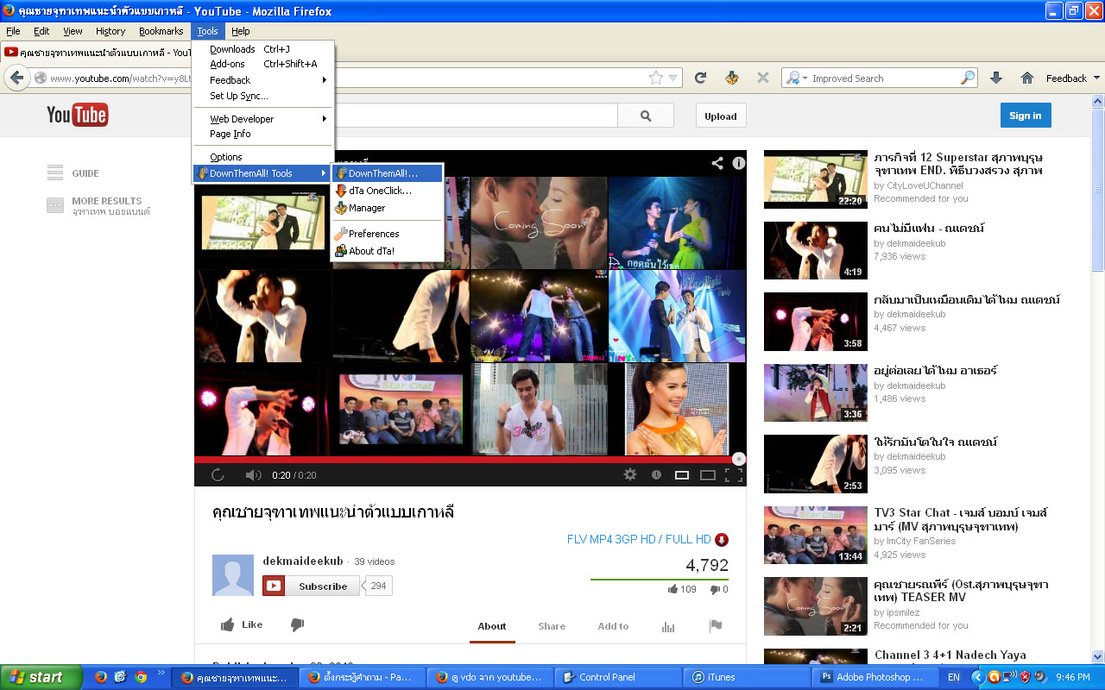The image size is (1105, 690).
Task: Switch to the Share tab
Action: tap(552, 626)
